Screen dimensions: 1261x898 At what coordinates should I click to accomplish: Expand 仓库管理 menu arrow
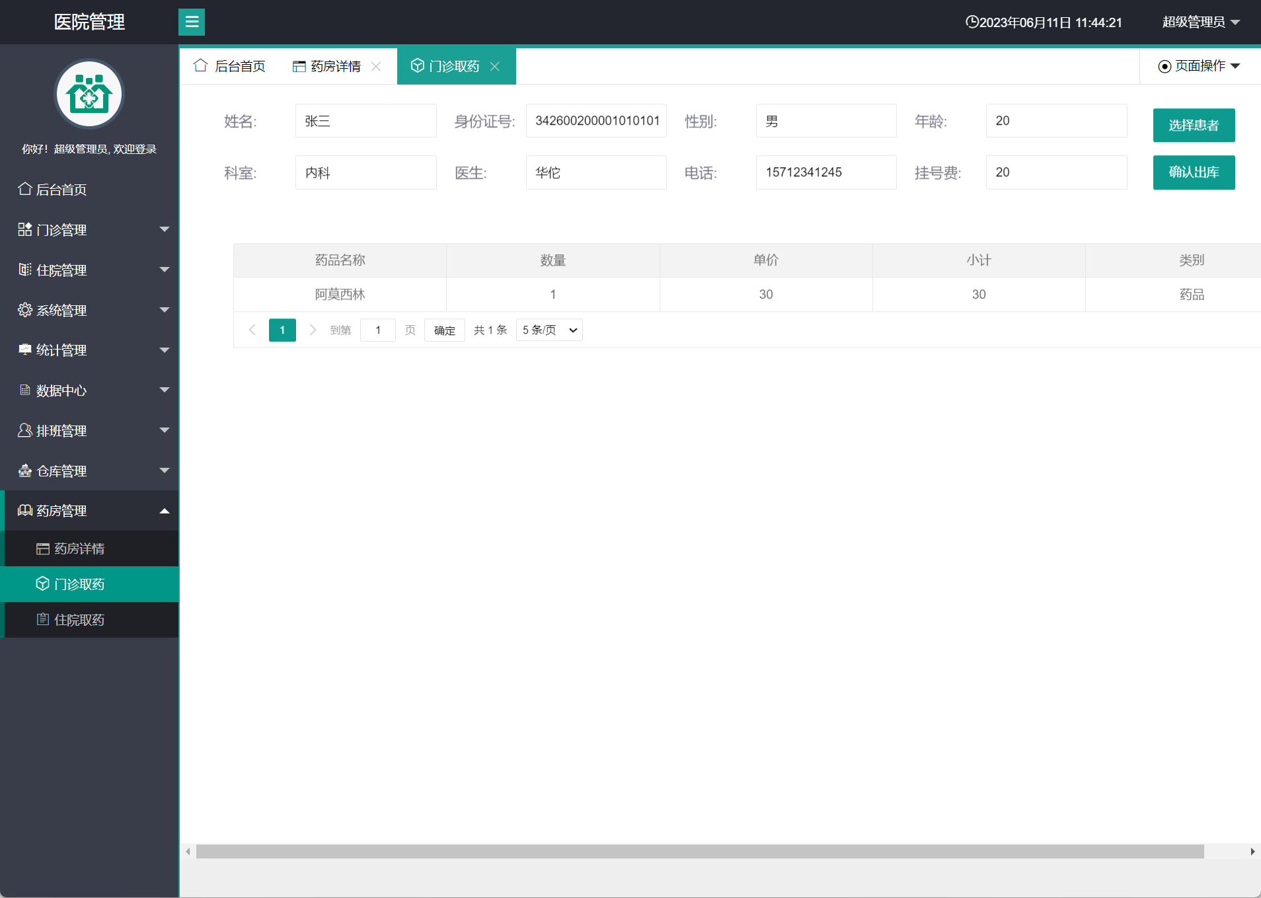[165, 470]
